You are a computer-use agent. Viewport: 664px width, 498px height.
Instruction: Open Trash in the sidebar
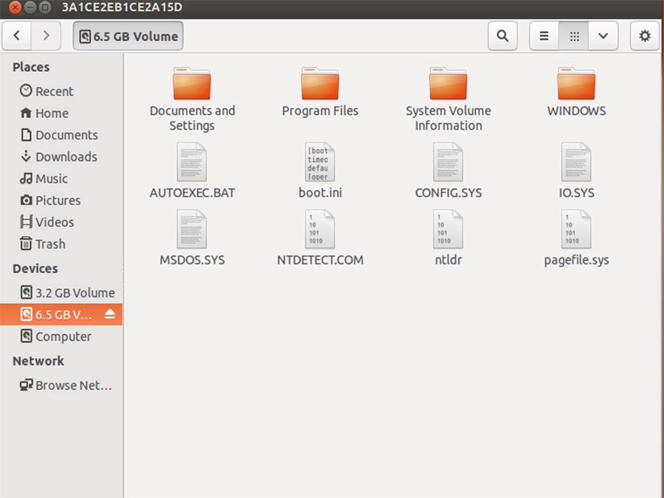(x=61, y=244)
